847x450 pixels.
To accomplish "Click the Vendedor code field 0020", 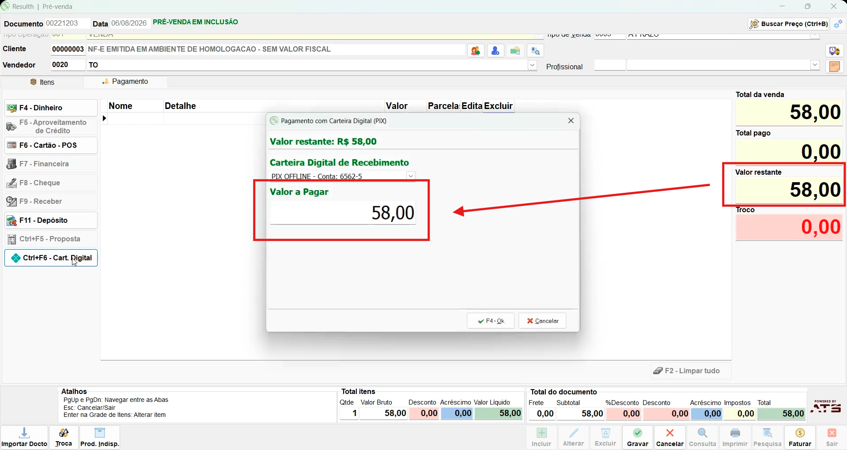I will pyautogui.click(x=68, y=65).
